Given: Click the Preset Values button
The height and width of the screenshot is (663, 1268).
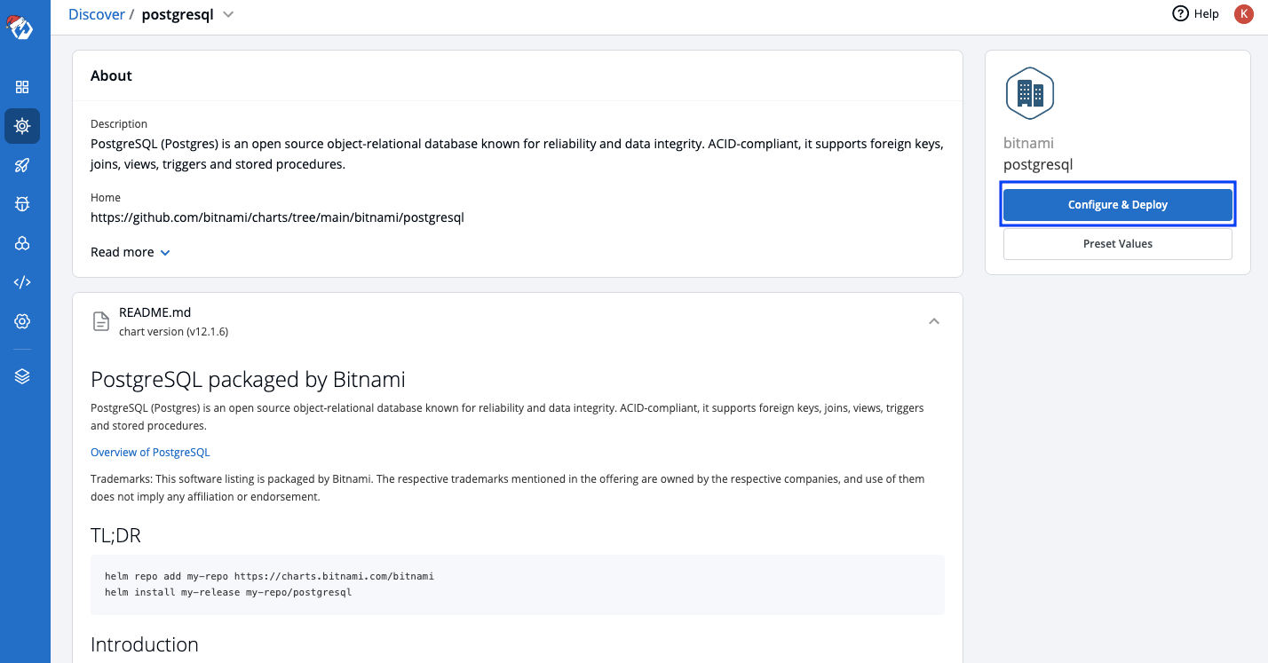Looking at the screenshot, I should coord(1117,243).
